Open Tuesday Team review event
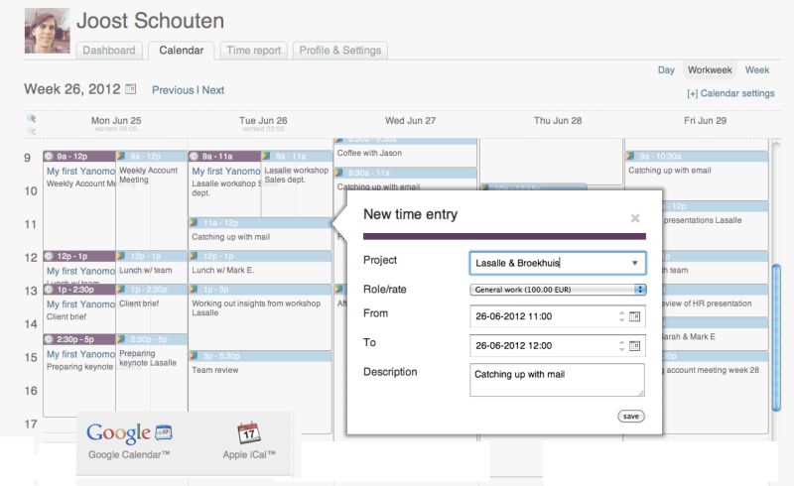794x486 pixels. [260, 392]
